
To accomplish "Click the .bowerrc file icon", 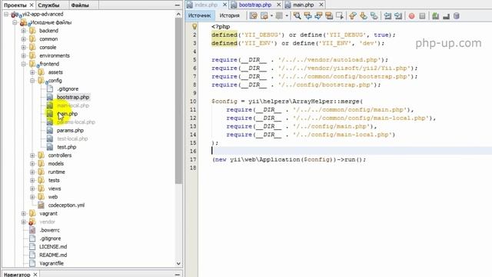I will (32, 230).
